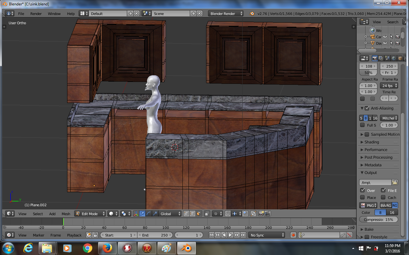Select the scale manipulator icon
409x255 pixels.
pos(155,214)
